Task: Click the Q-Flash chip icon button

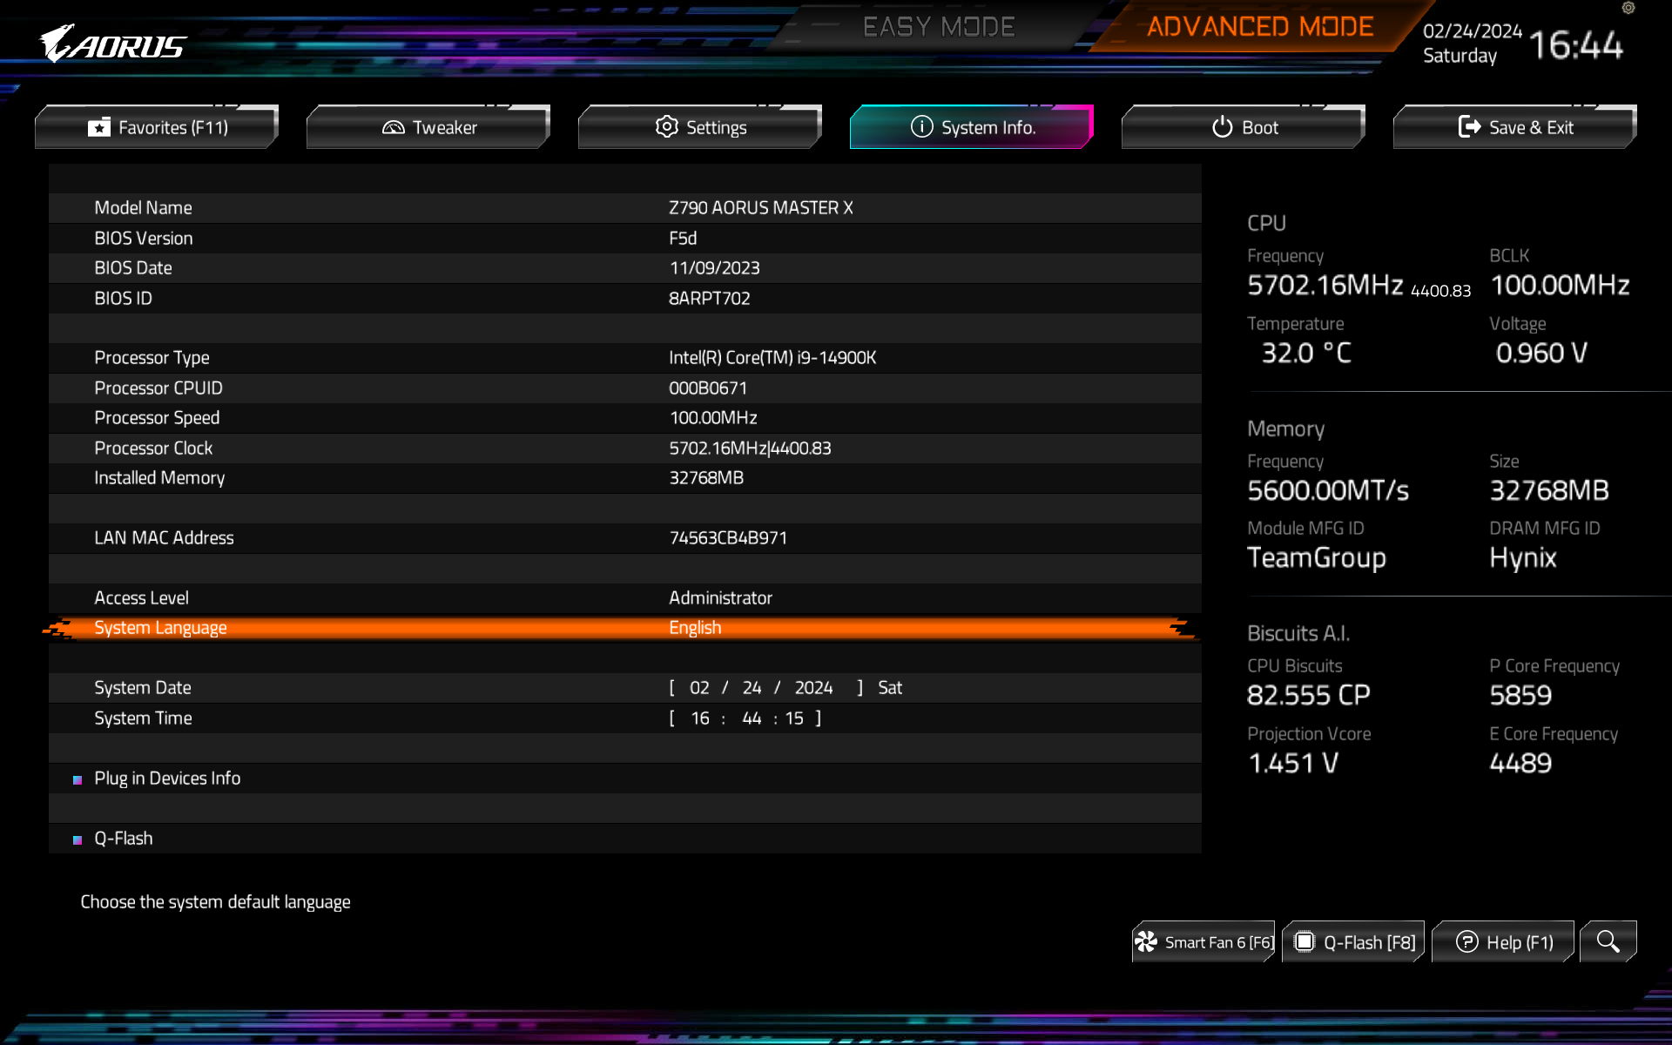Action: pos(1304,942)
